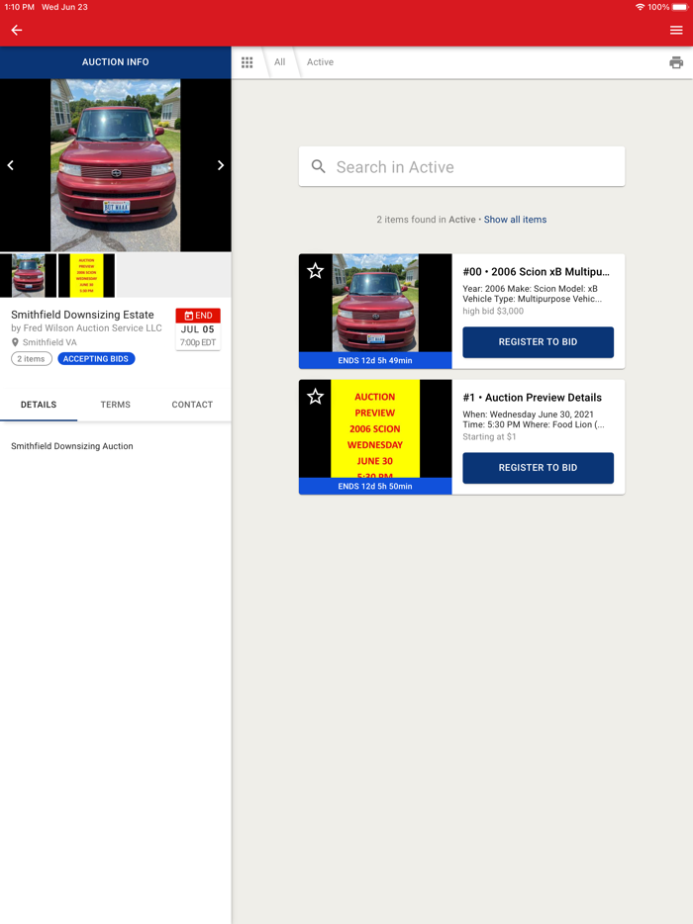Click Smithfield Downsizing Estate title
This screenshot has width=693, height=924.
pos(82,315)
